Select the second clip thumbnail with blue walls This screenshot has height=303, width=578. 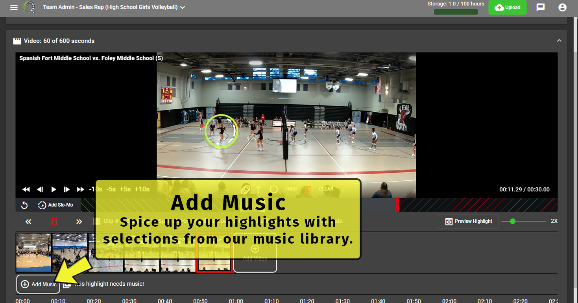(x=70, y=253)
